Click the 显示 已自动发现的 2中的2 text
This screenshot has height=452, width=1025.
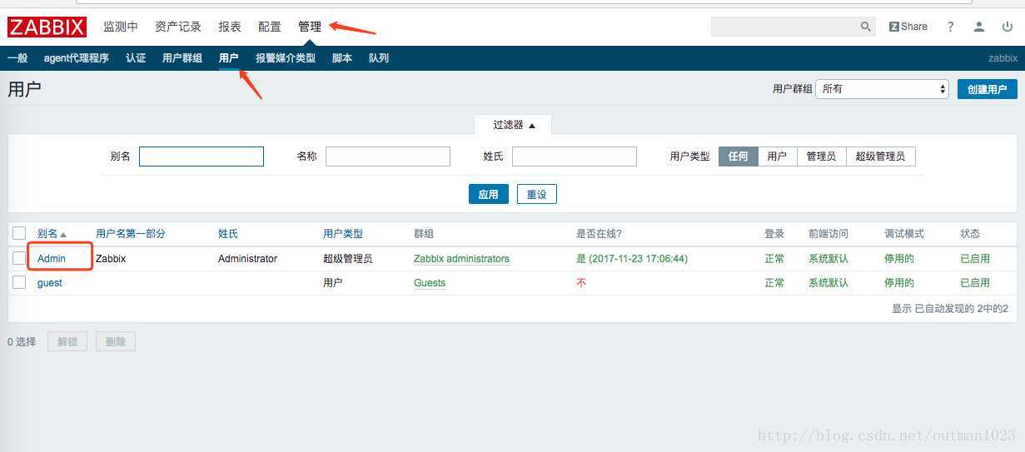(x=950, y=309)
